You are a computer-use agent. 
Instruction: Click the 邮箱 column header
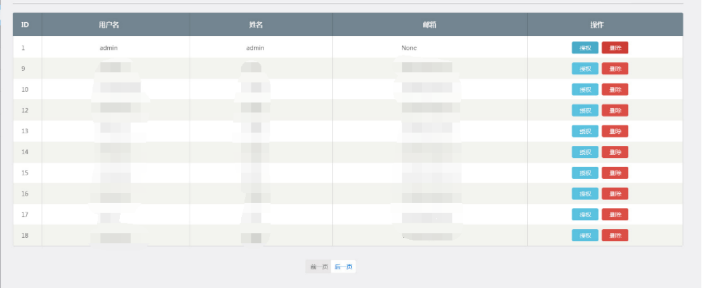429,25
